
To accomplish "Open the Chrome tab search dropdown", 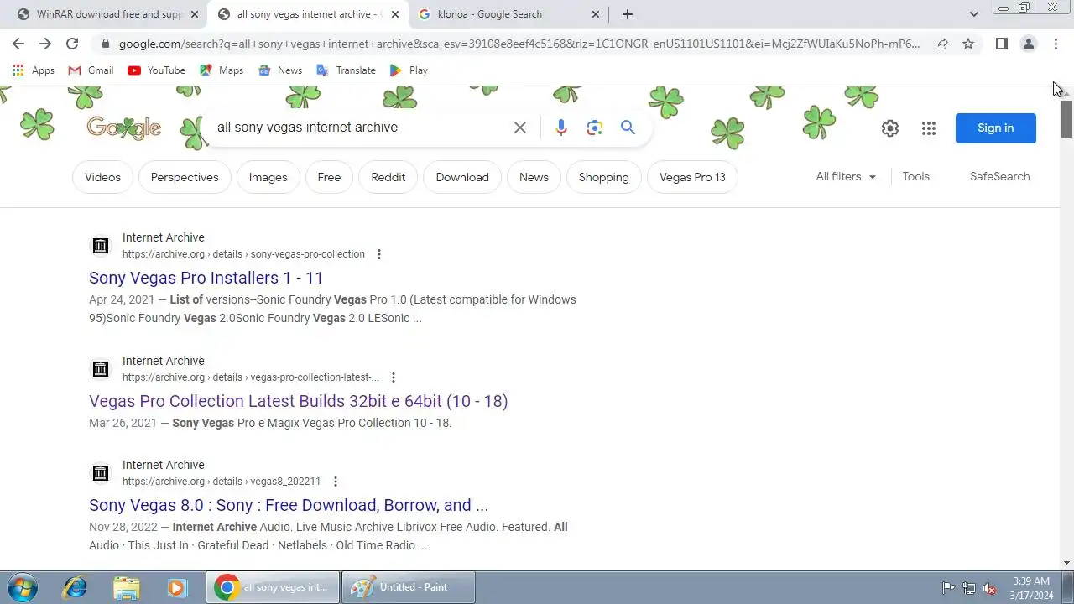I will pos(973,14).
